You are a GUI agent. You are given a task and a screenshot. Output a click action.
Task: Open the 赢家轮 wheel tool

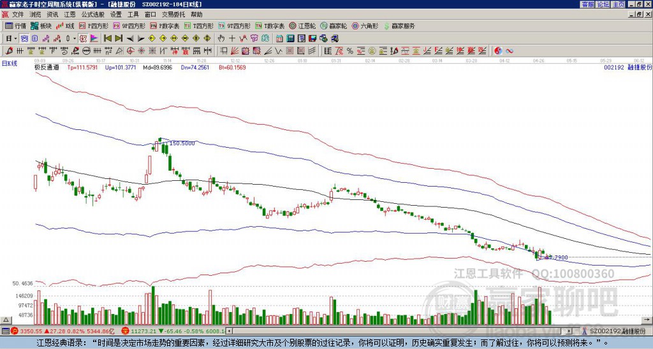point(334,25)
